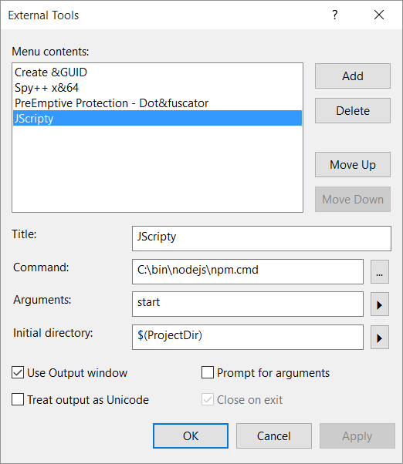Confirm changes with OK button

(x=191, y=436)
